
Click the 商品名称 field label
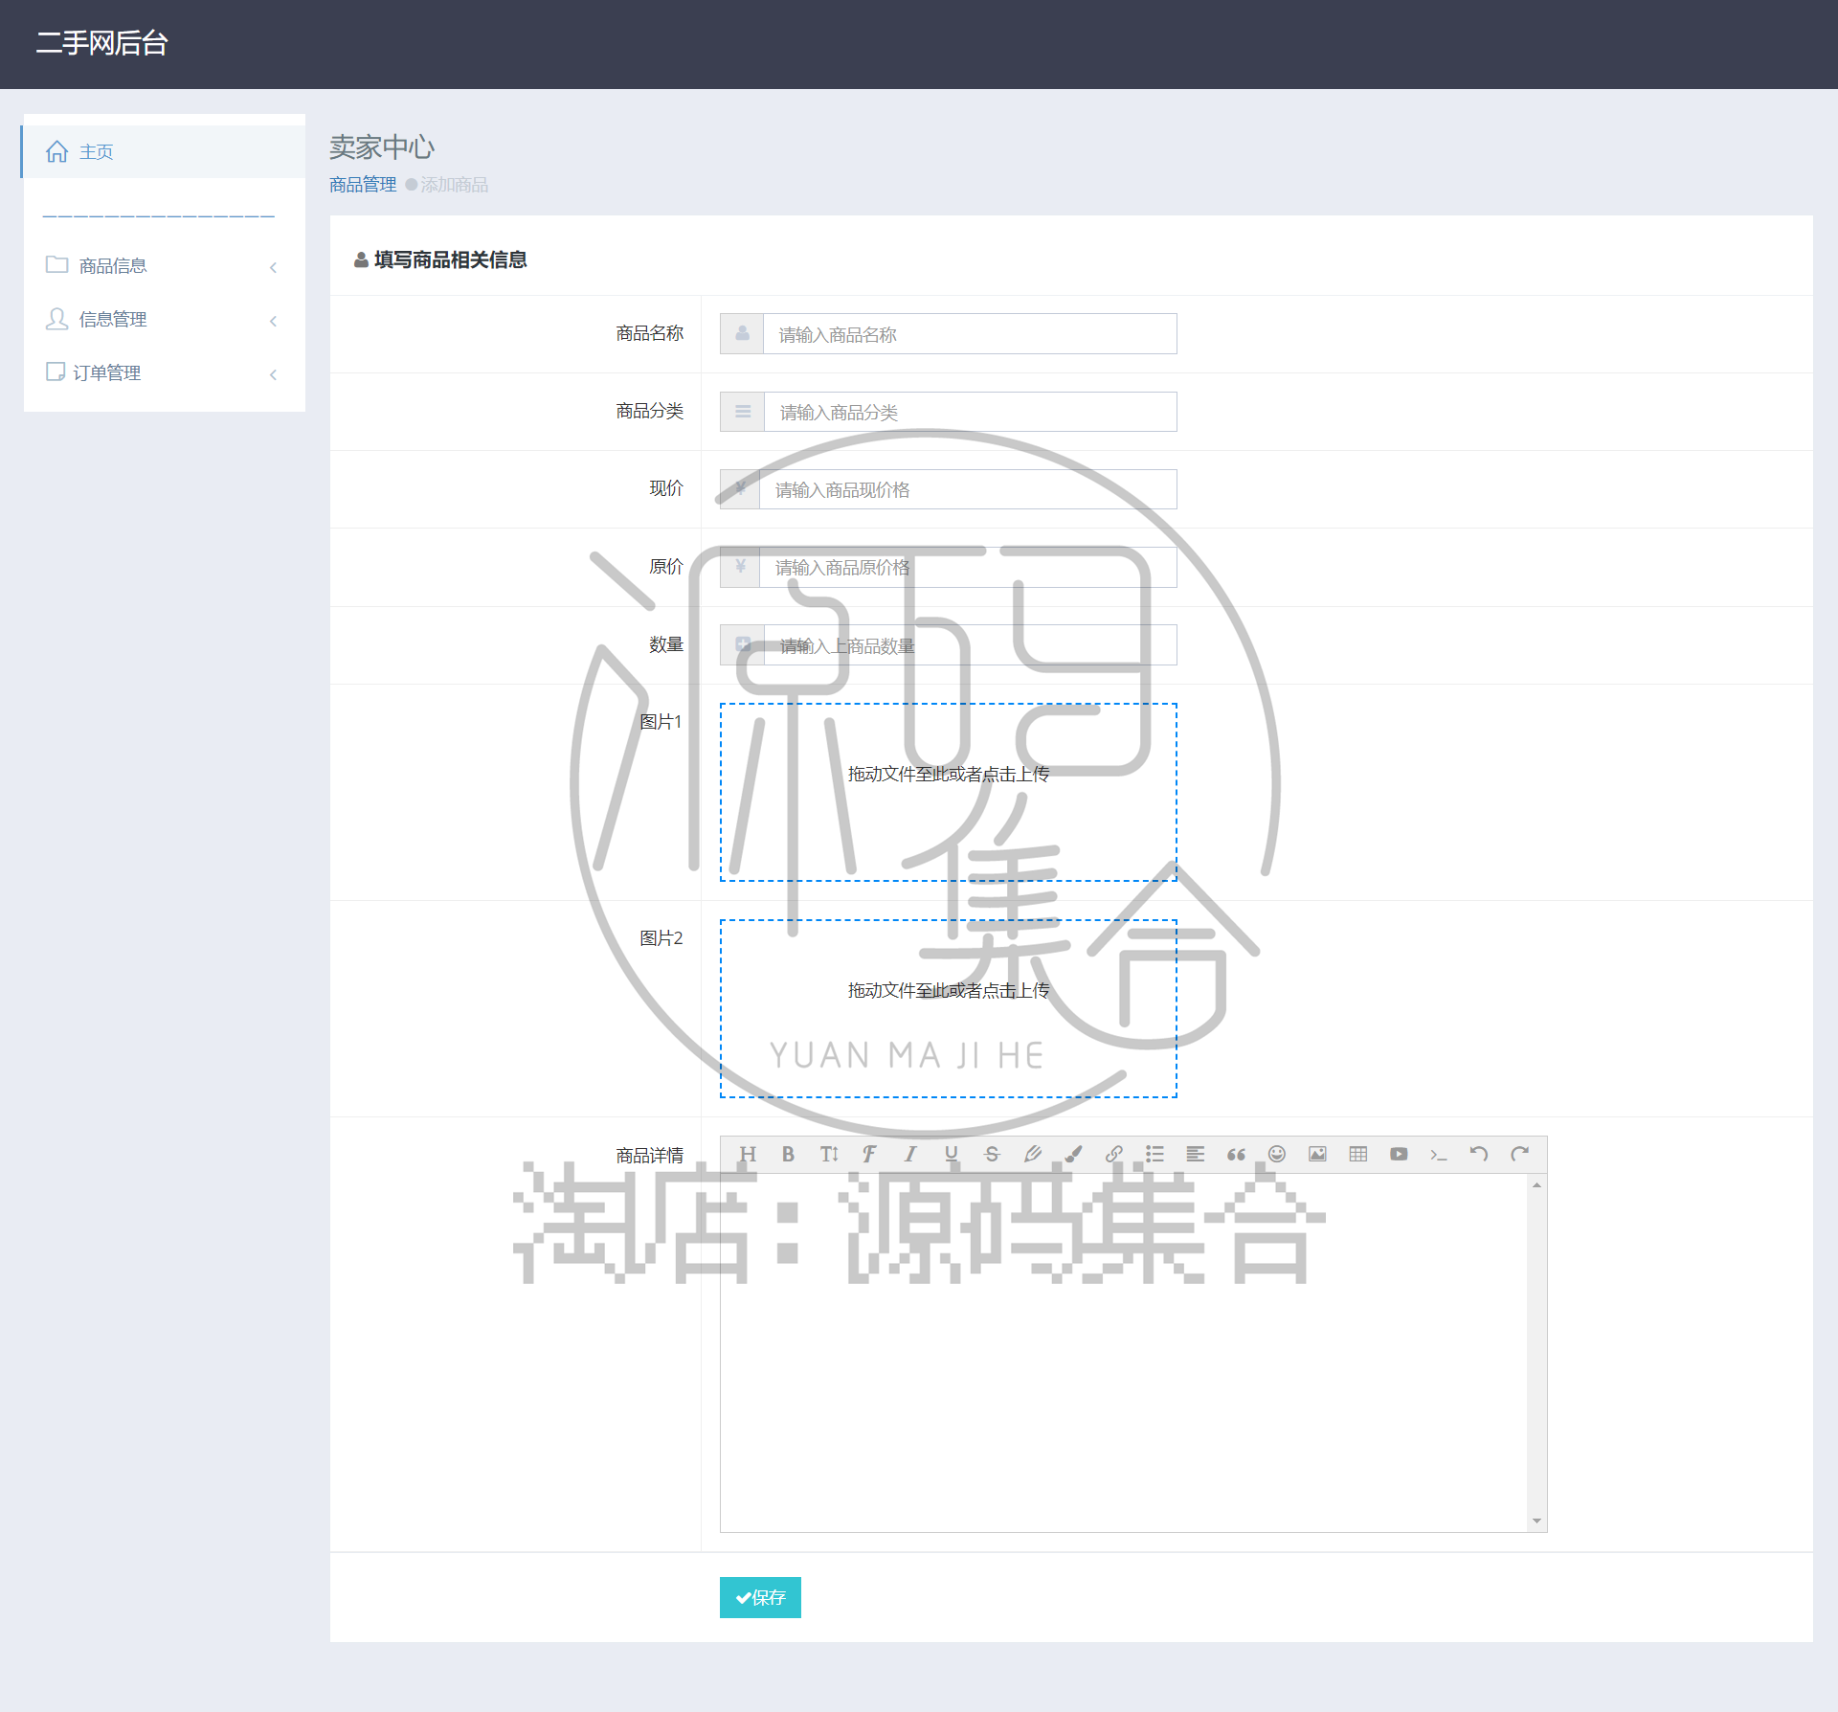coord(650,333)
